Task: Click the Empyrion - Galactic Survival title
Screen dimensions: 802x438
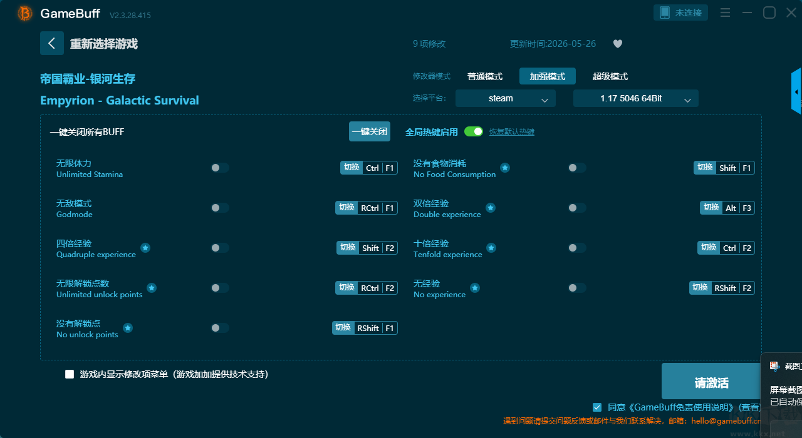Action: tap(120, 100)
